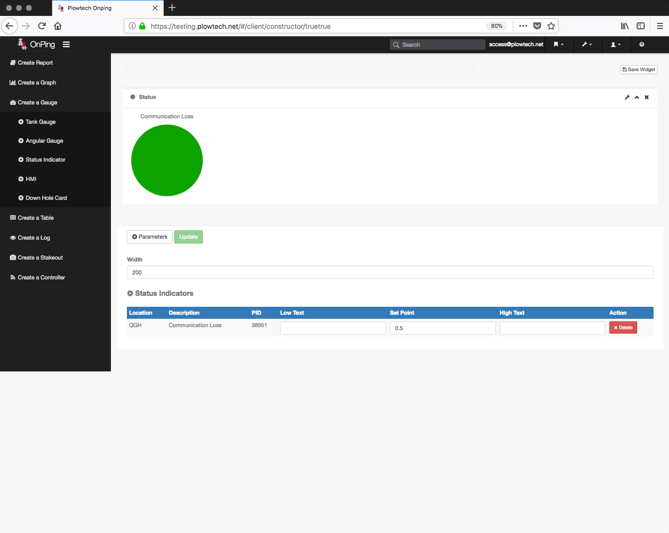
Task: Click the Save Widget button
Action: [639, 70]
